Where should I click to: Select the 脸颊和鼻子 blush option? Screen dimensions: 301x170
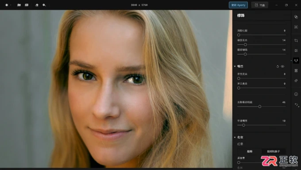pyautogui.click(x=274, y=151)
